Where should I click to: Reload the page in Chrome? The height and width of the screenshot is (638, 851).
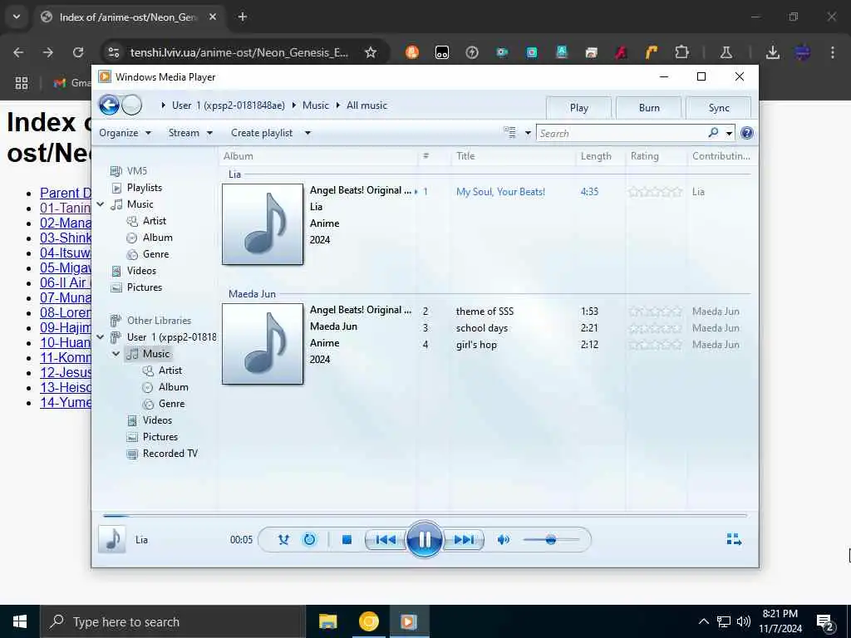tap(78, 52)
